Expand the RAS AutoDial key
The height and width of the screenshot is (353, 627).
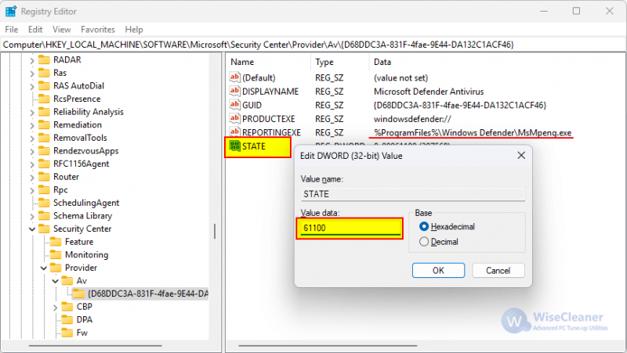(x=32, y=86)
